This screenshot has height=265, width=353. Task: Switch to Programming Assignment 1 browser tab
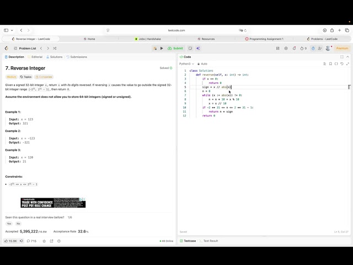pyautogui.click(x=264, y=39)
